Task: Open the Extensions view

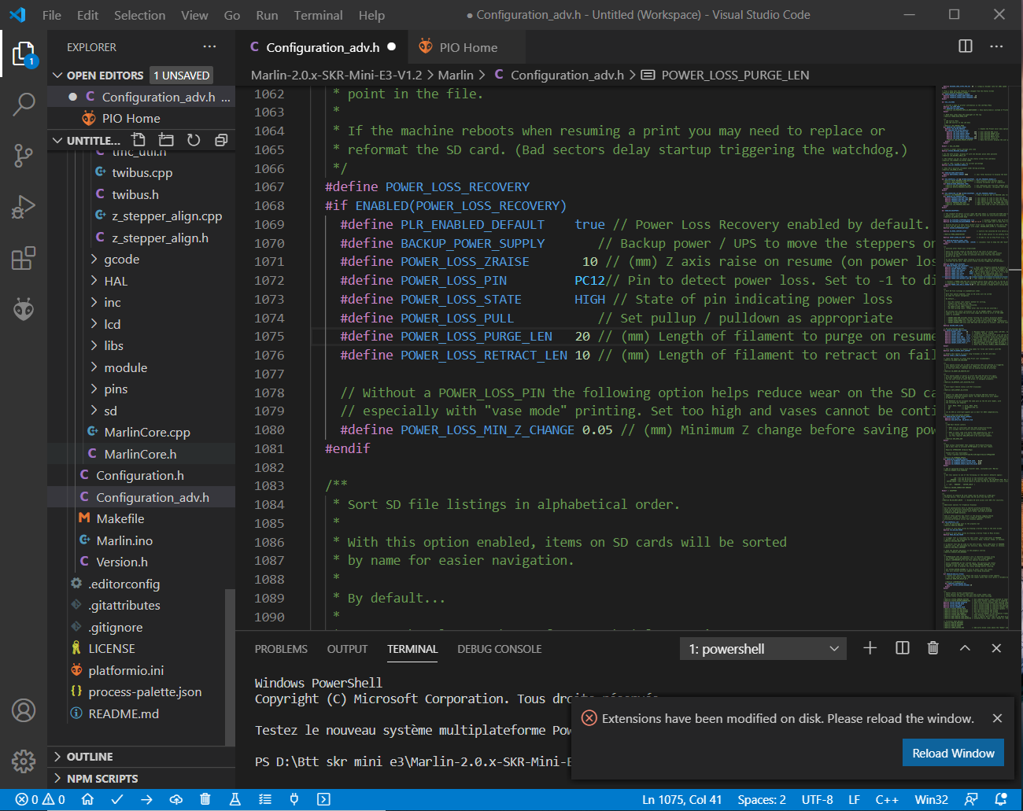Action: point(24,258)
